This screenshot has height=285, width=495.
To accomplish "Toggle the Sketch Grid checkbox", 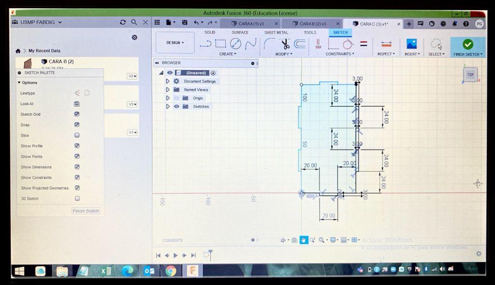I will pyautogui.click(x=77, y=114).
